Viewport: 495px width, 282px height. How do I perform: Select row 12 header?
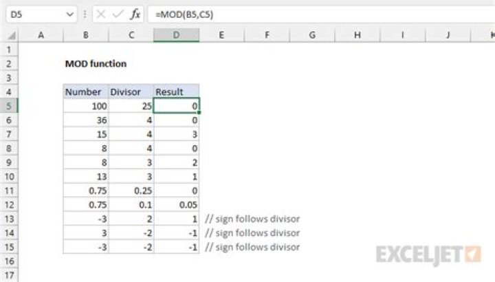tap(9, 205)
